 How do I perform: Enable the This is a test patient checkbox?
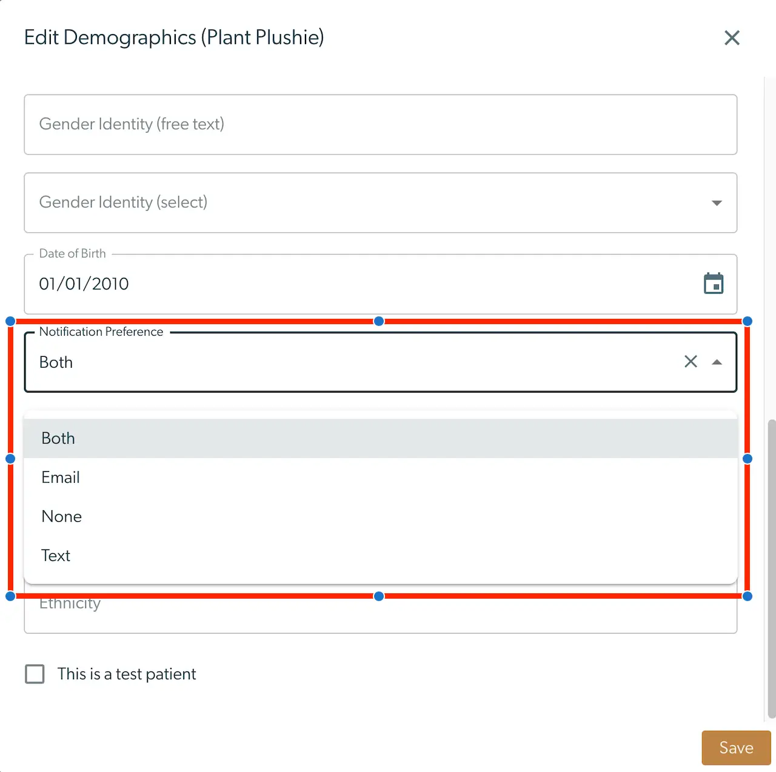35,674
